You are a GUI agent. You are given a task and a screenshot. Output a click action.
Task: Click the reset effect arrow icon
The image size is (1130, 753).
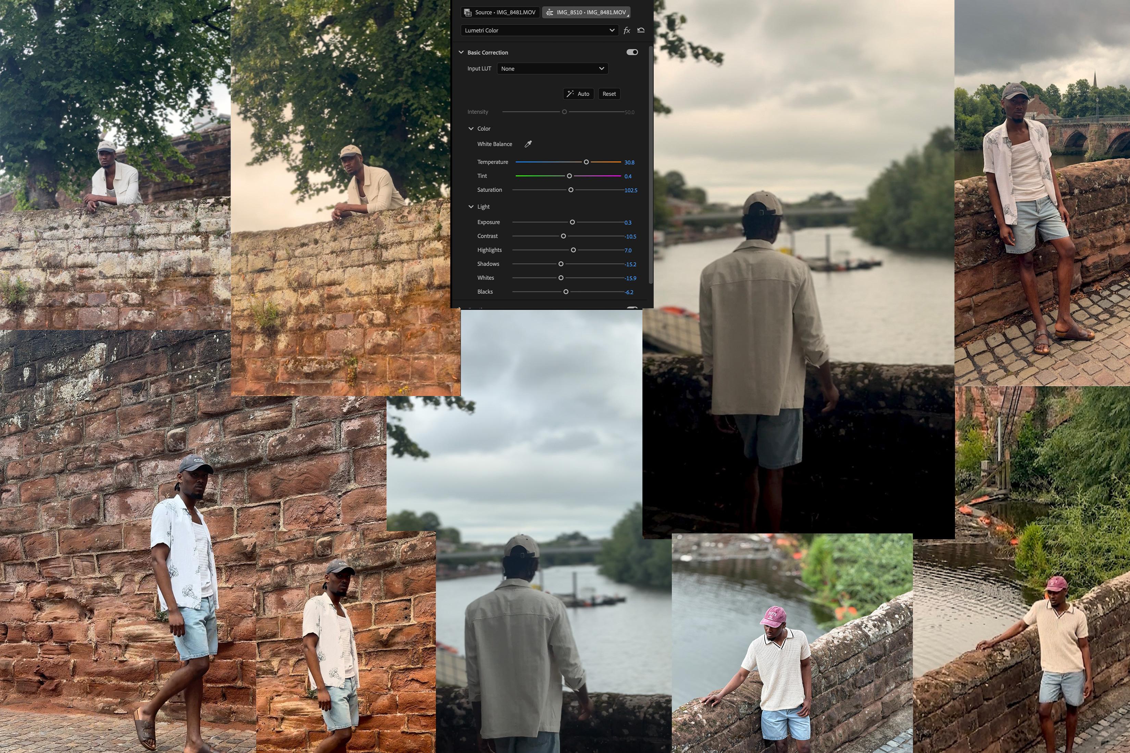click(641, 30)
